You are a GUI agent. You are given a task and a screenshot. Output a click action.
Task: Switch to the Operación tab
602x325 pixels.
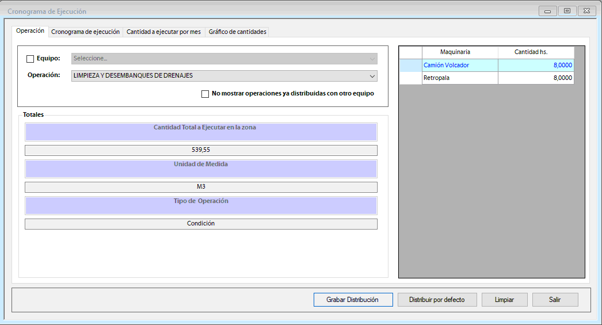point(30,31)
